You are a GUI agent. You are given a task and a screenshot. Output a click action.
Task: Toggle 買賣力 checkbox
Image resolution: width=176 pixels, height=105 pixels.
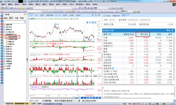(x=43, y=65)
